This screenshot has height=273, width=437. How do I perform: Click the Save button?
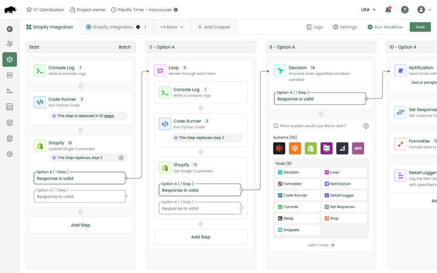pos(420,27)
